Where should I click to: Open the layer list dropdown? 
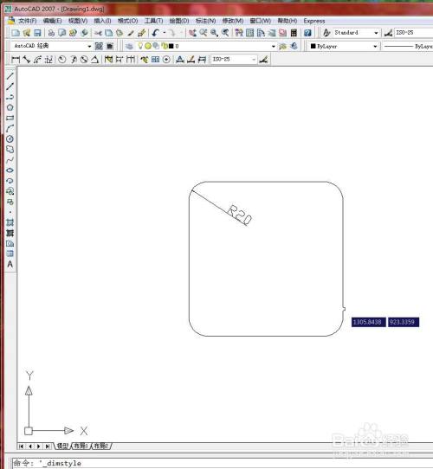[273, 47]
